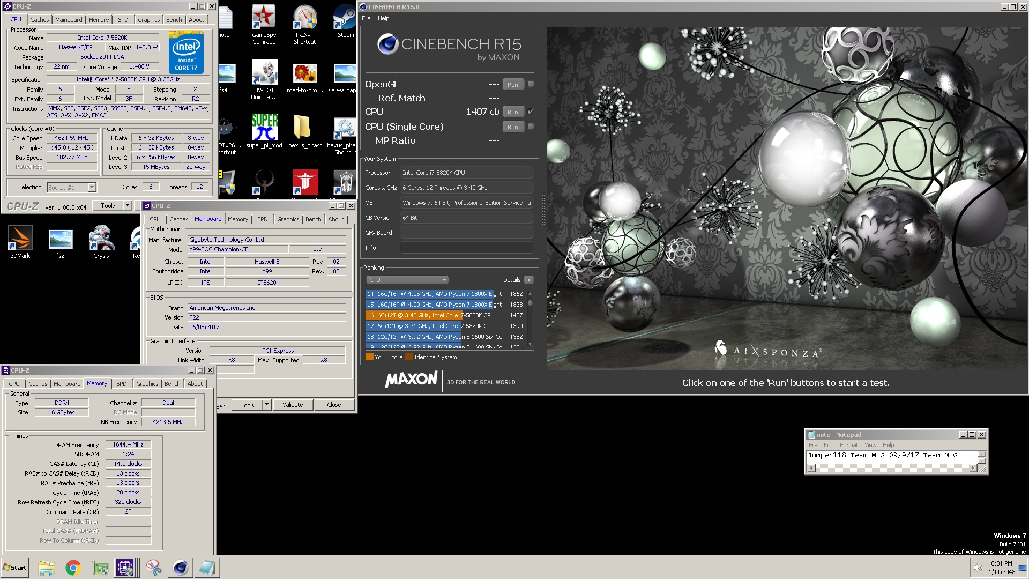Click the volume speaker tray icon
The height and width of the screenshot is (579, 1029).
(x=978, y=568)
